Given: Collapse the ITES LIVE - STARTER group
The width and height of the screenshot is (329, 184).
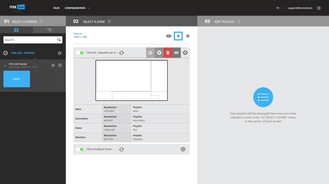Looking at the screenshot, I should [x=5, y=53].
